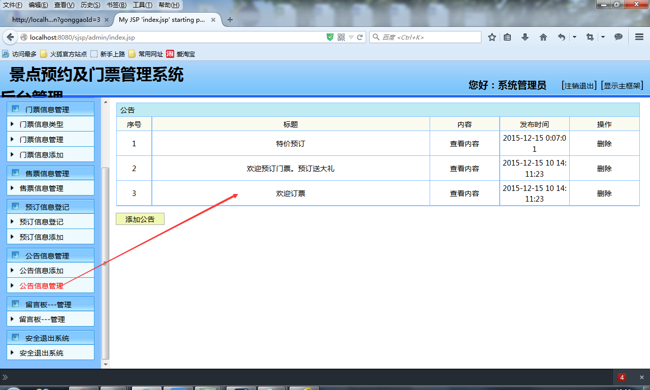The height and width of the screenshot is (390, 650).
Task: View content of 特价预订 announcement
Action: click(x=465, y=144)
